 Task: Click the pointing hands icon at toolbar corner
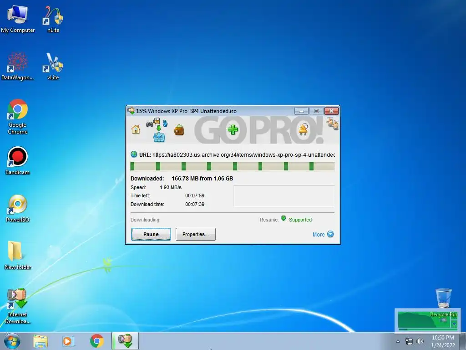[x=332, y=124]
